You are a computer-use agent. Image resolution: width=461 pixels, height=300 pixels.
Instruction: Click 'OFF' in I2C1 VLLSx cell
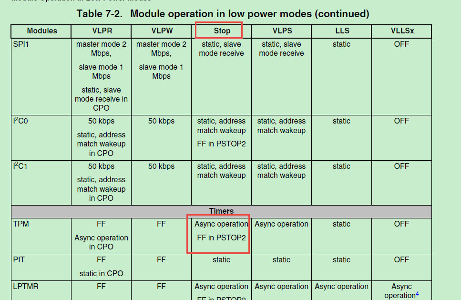(401, 166)
